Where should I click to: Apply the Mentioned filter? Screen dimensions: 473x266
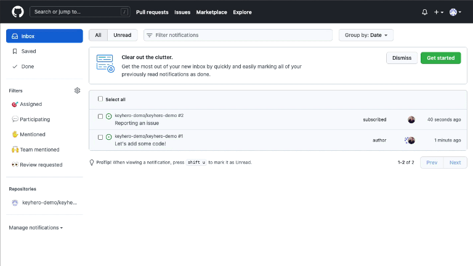pyautogui.click(x=29, y=134)
